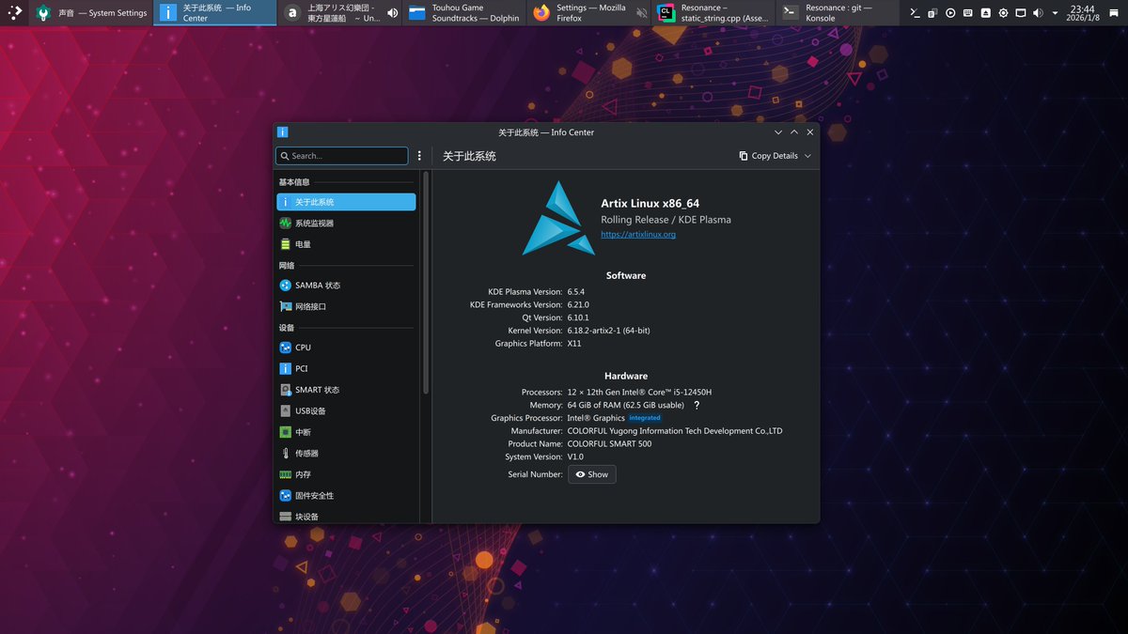The height and width of the screenshot is (634, 1128).
Task: Open the CPU info page
Action: [346, 348]
